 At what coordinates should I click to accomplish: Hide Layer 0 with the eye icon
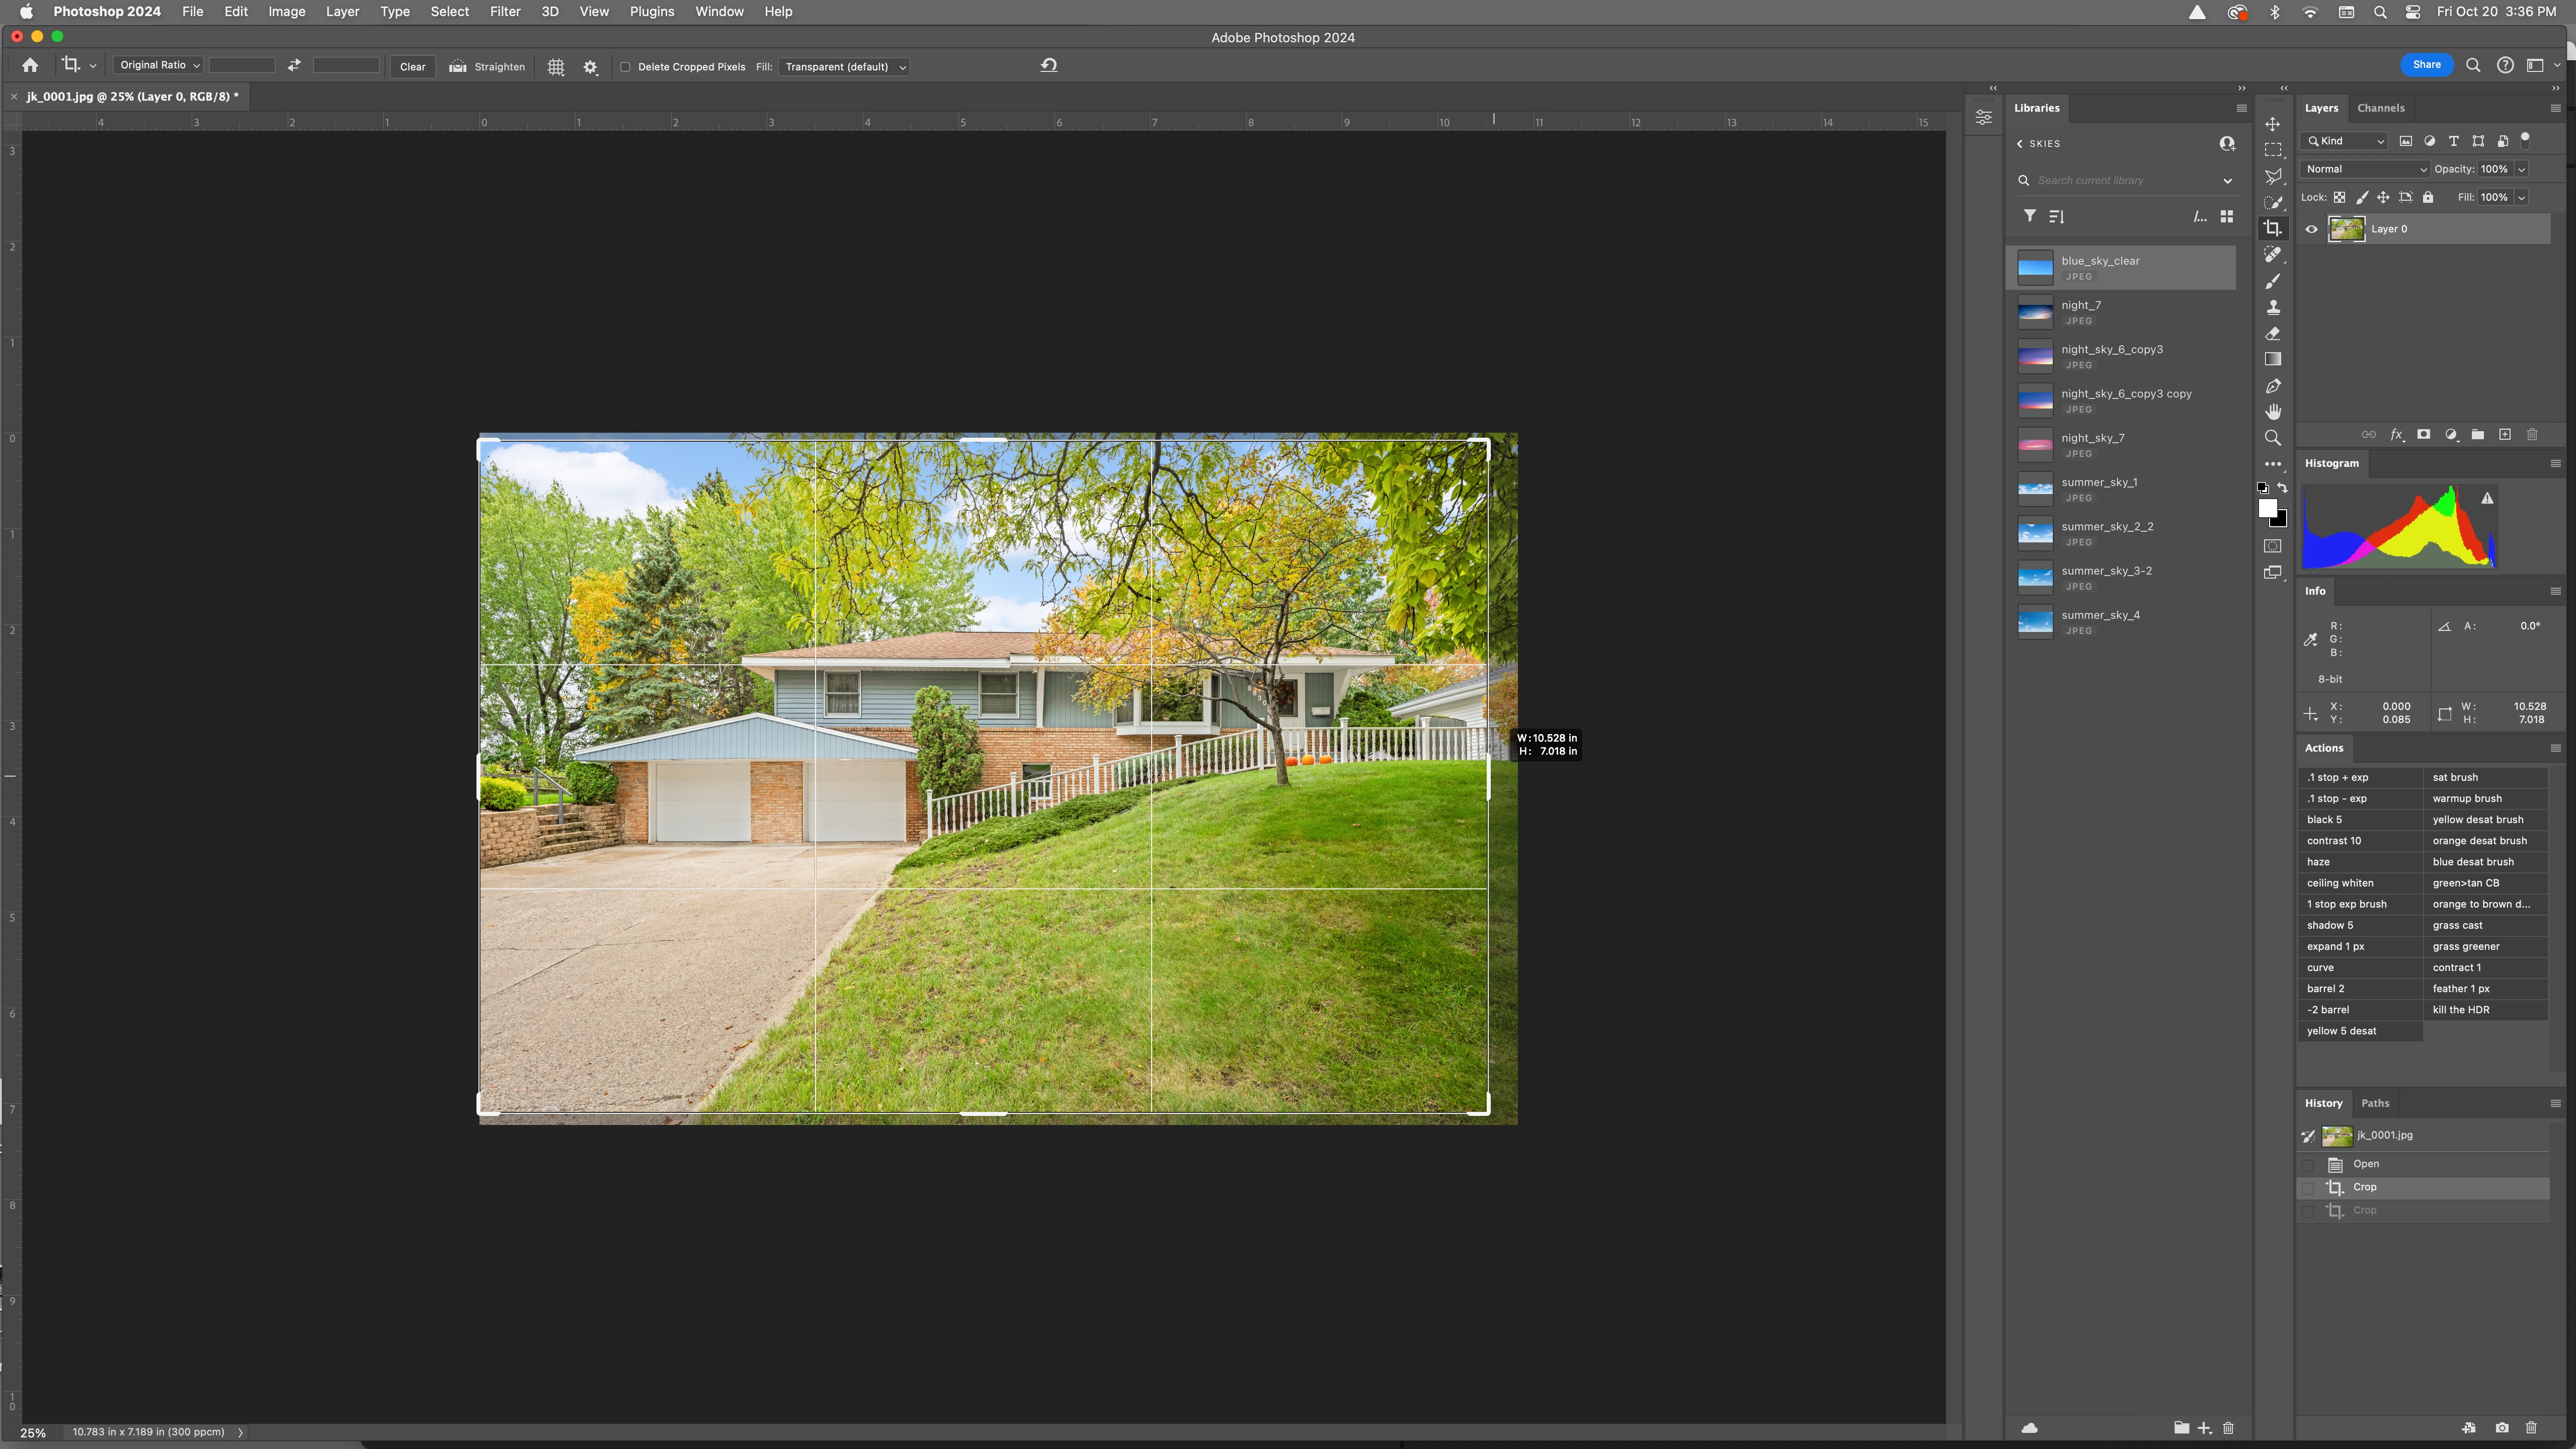click(x=2311, y=229)
